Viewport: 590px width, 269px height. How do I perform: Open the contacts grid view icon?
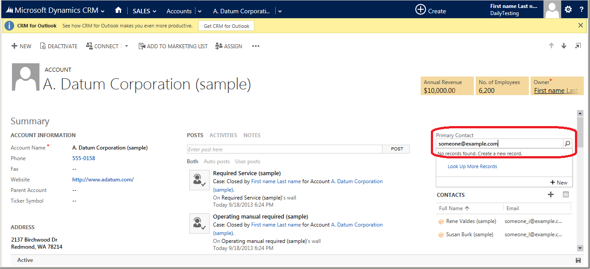566,195
